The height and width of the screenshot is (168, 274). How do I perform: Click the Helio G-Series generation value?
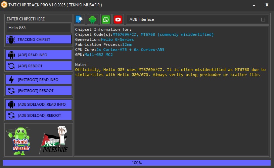(117, 39)
